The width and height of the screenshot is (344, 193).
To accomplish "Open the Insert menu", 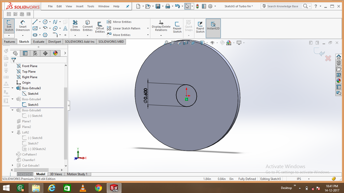I will click(80, 6).
